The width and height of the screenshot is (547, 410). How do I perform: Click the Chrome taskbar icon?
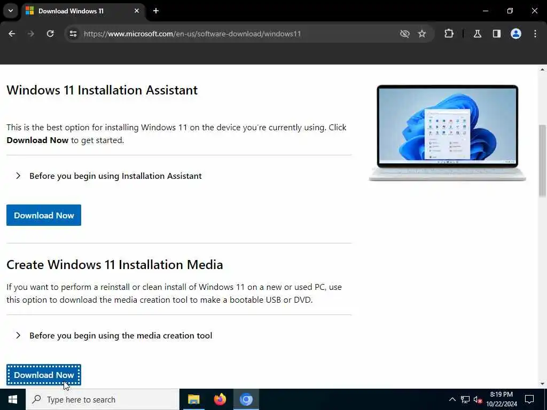(x=246, y=399)
